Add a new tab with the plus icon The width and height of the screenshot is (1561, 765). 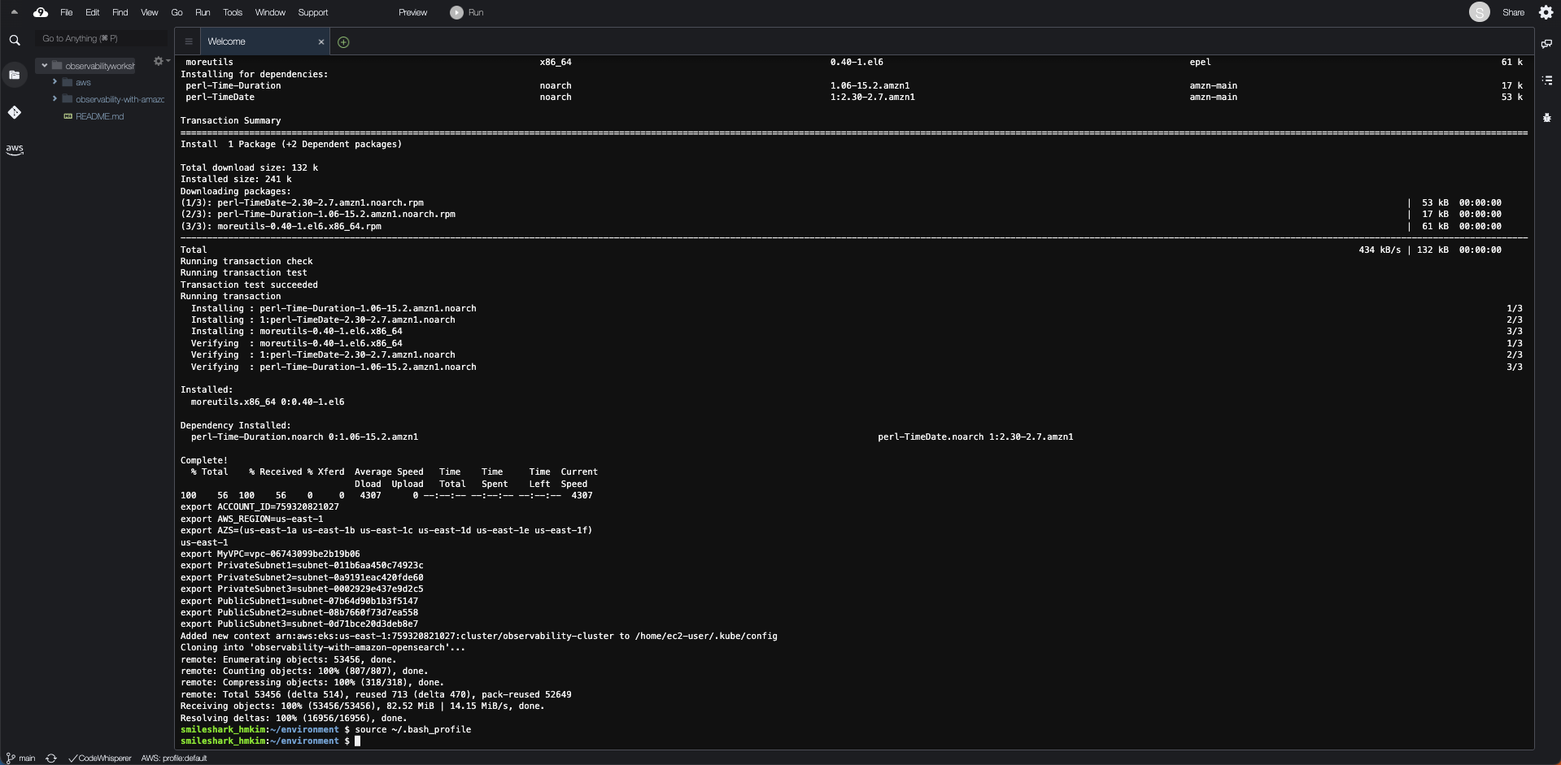(x=343, y=42)
